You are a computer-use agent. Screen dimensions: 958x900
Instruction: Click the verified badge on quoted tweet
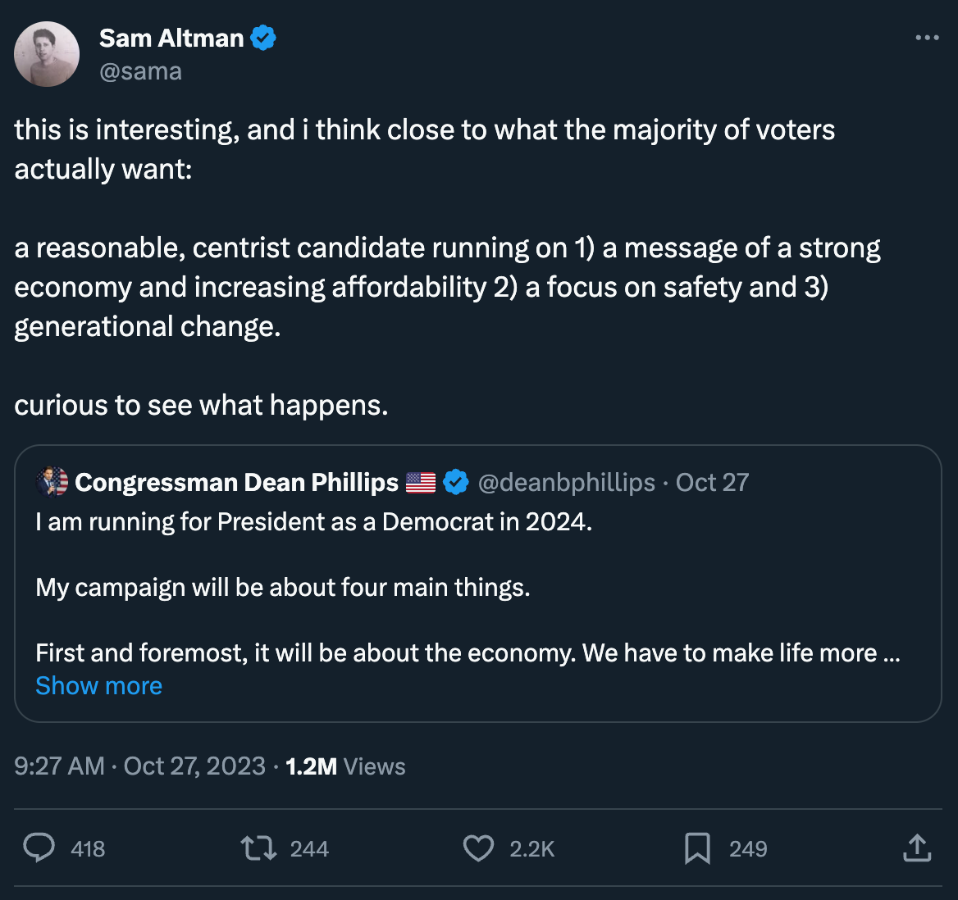point(456,482)
